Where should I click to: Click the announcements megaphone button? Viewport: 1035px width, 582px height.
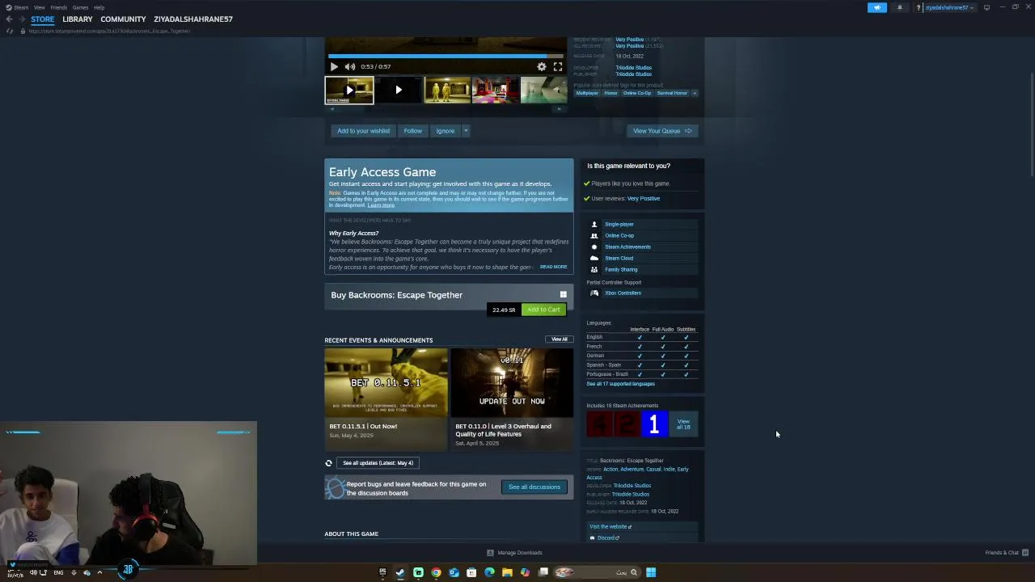[x=877, y=7]
